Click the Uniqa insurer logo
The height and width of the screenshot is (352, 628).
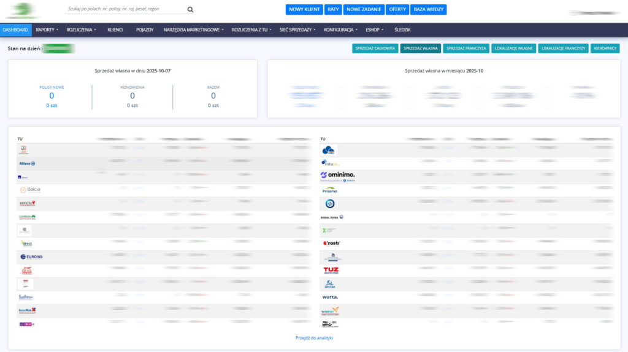pos(330,284)
